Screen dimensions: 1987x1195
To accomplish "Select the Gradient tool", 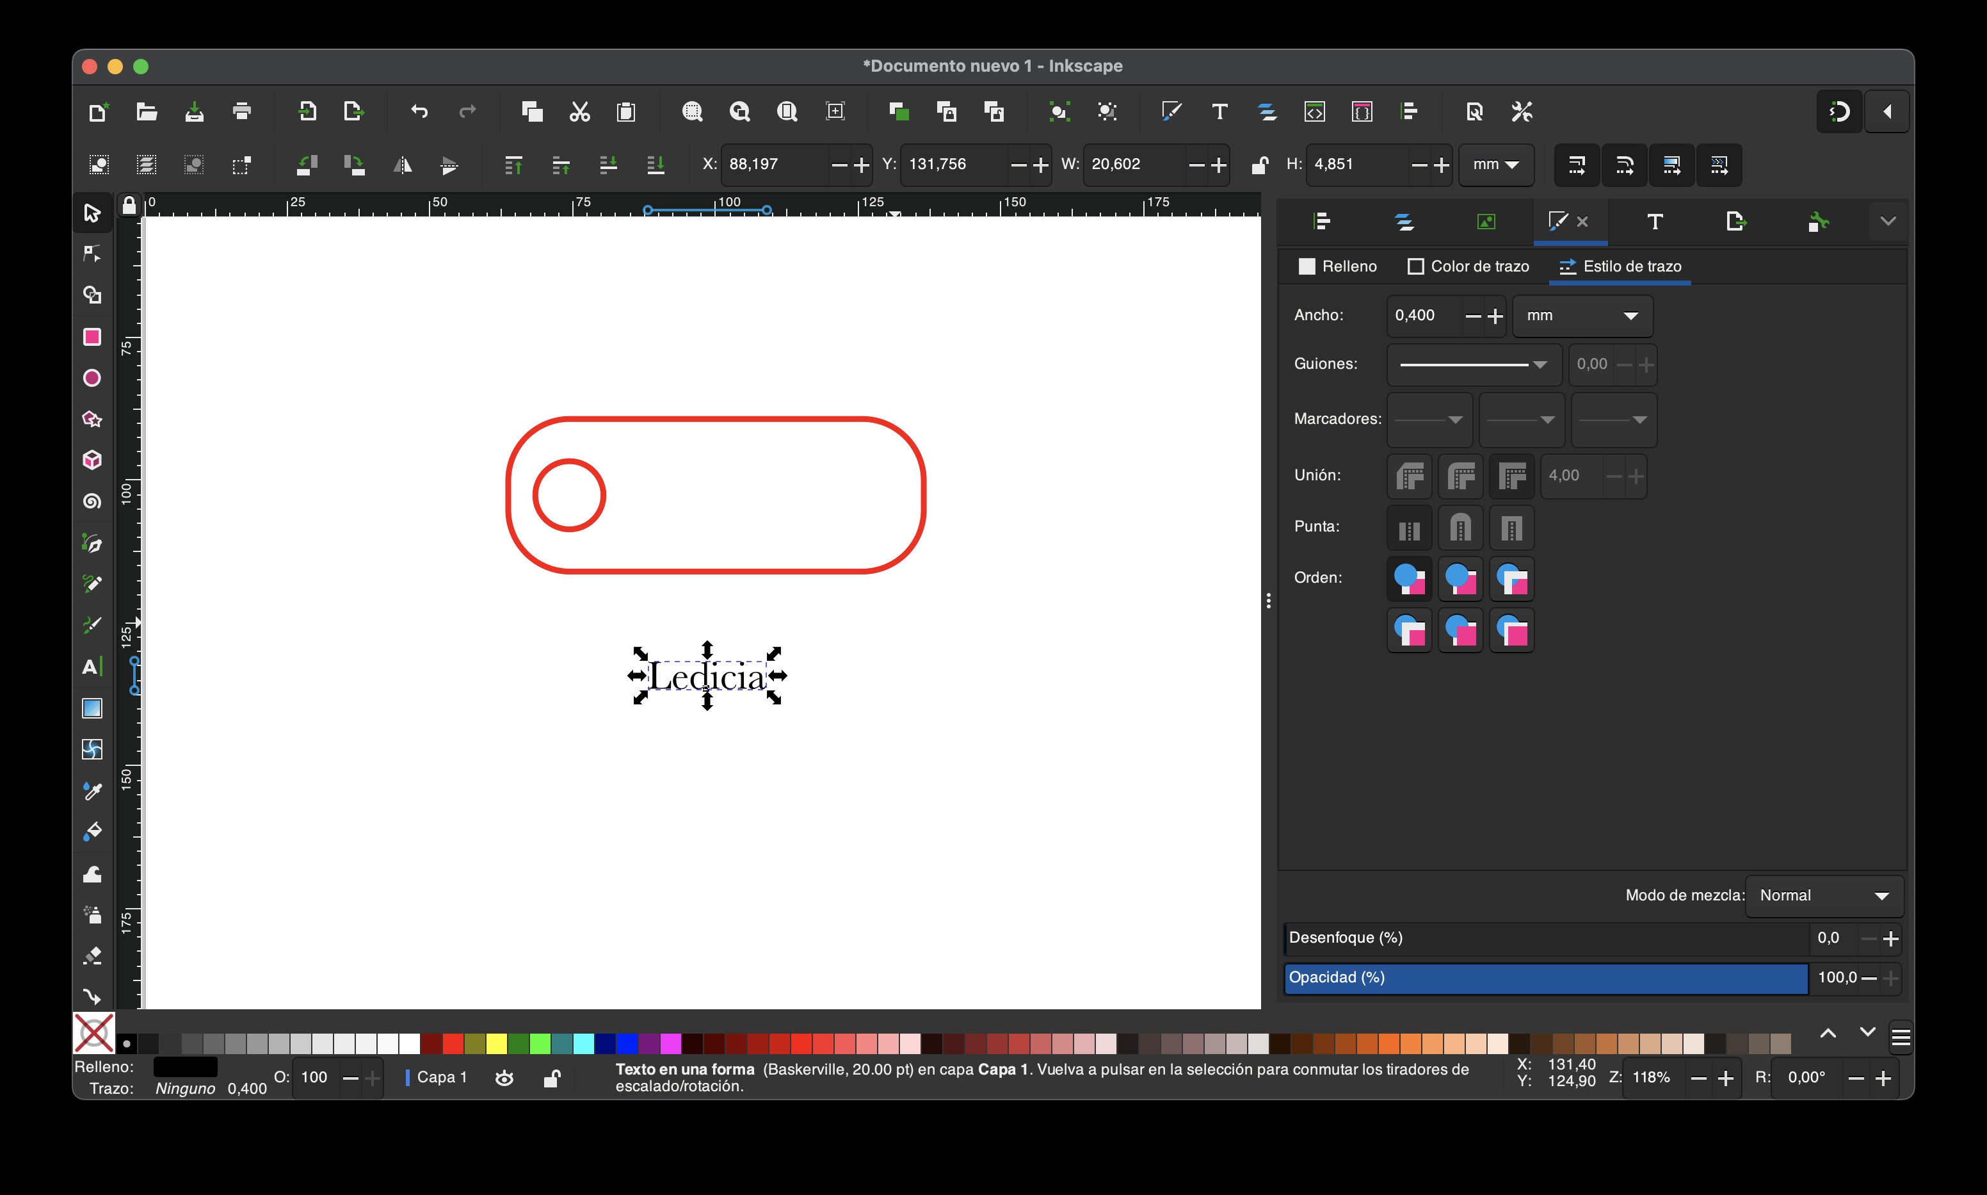I will click(x=93, y=708).
